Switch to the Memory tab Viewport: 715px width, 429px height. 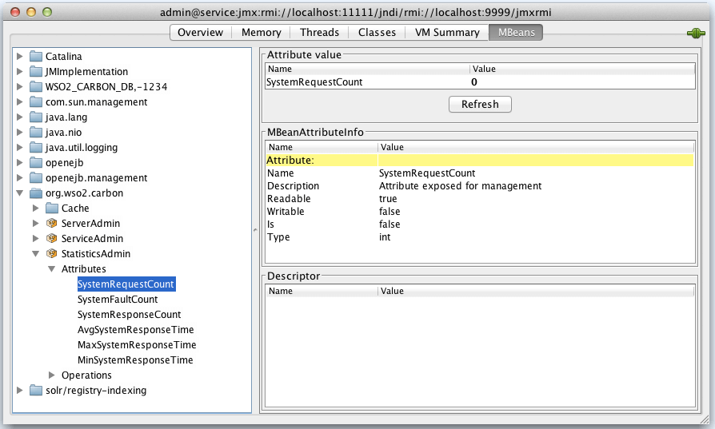pos(261,32)
